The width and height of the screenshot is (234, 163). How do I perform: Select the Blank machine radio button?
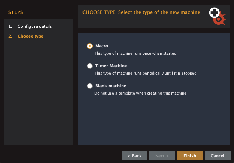tap(90, 86)
